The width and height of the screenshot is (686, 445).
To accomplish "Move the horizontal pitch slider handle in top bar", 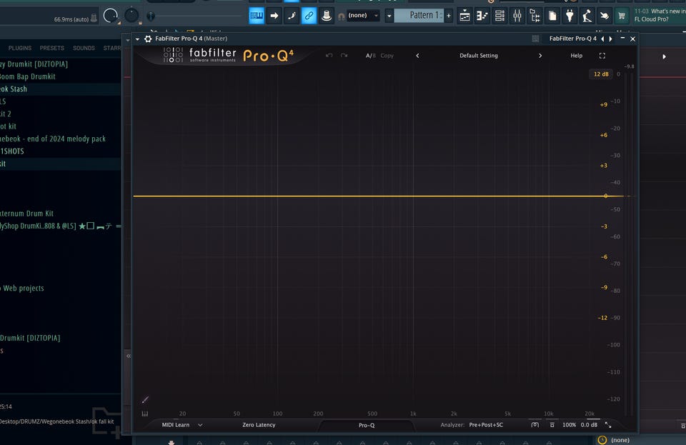I will 151,16.
